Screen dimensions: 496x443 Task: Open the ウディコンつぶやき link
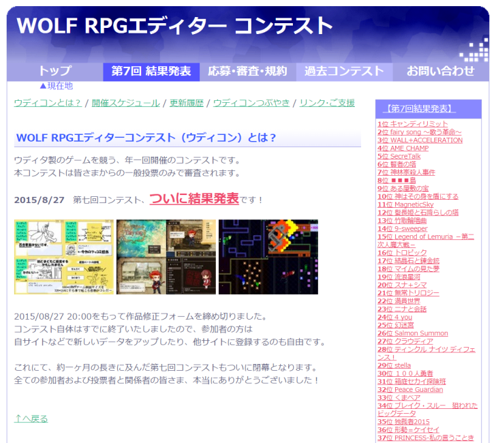tap(251, 103)
